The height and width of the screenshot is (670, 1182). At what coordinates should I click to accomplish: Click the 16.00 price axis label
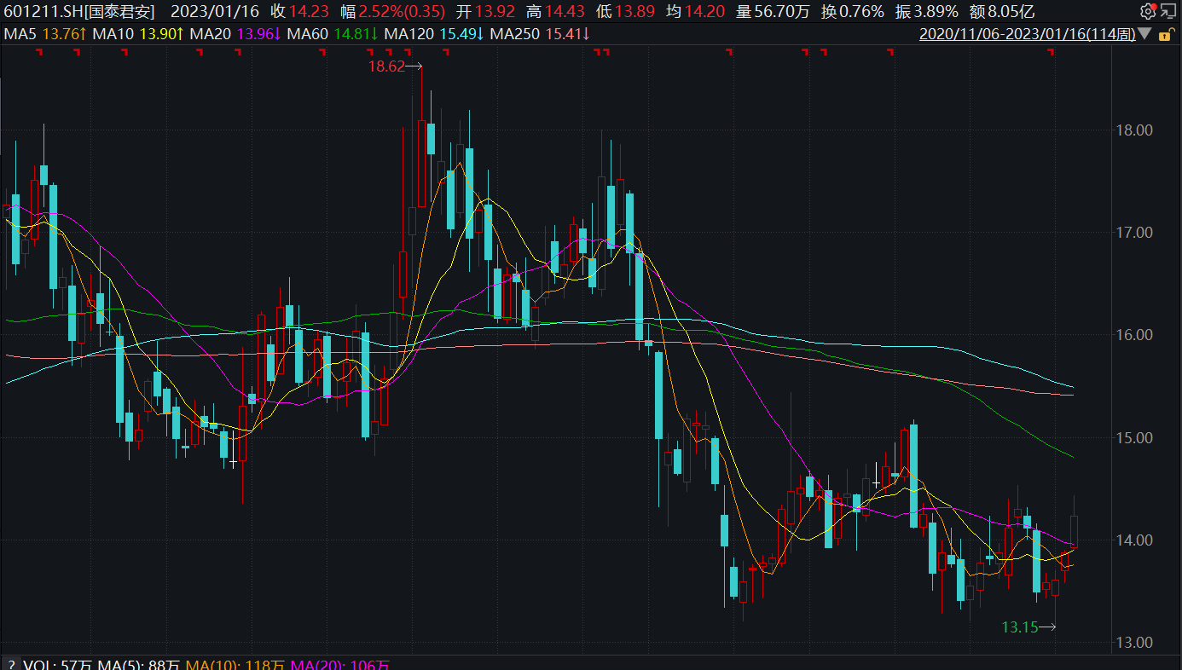tap(1135, 335)
